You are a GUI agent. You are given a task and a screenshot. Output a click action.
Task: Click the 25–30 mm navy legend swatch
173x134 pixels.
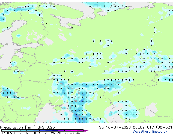pyautogui.click(x=55, y=130)
